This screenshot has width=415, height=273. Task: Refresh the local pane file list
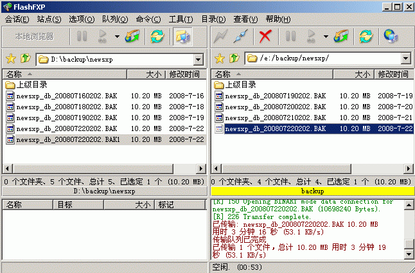157,36
